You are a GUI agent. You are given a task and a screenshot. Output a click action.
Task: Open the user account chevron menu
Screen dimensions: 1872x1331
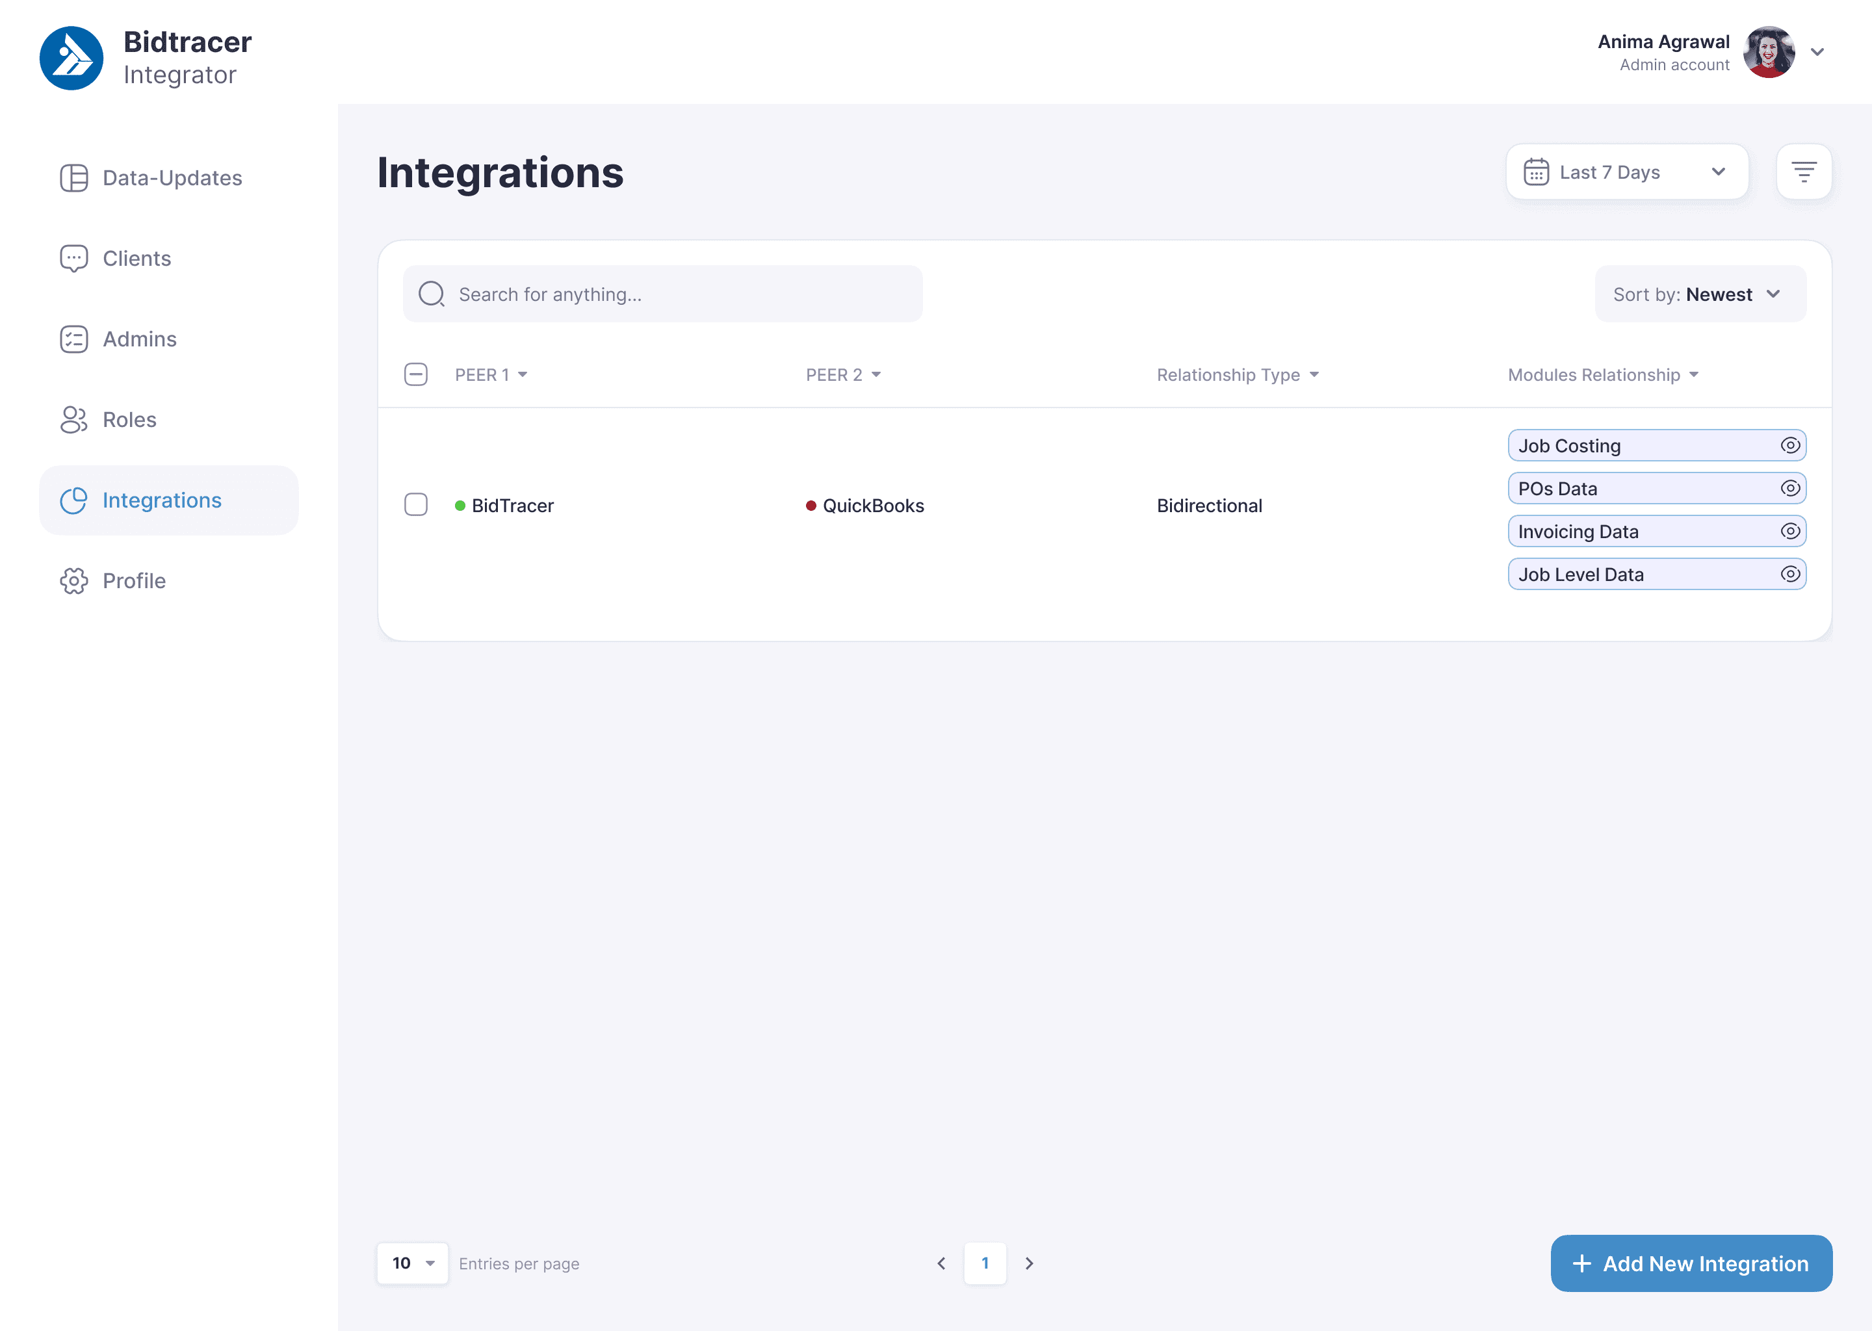[x=1818, y=51]
